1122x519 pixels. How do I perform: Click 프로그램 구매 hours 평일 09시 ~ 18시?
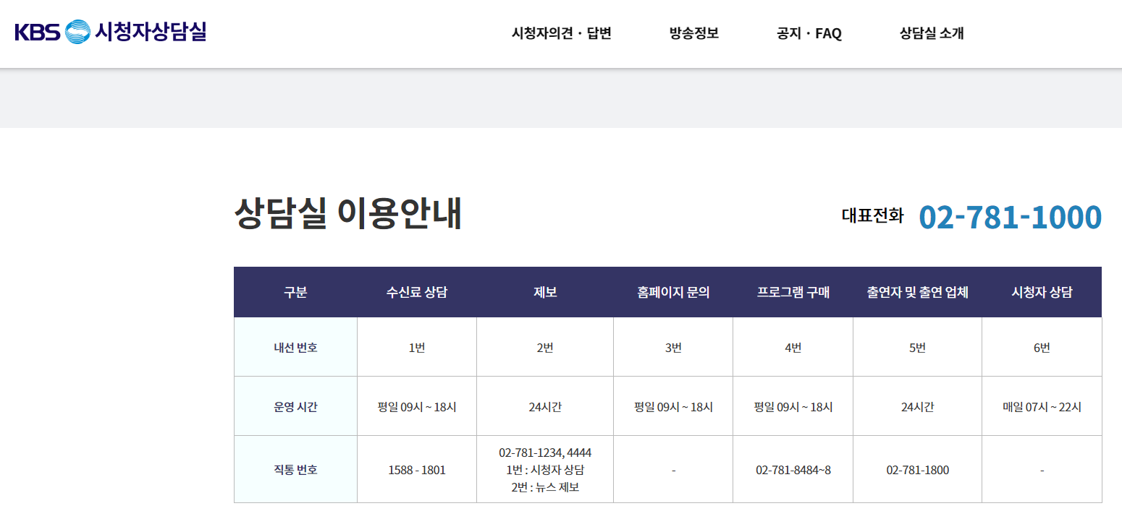point(793,407)
